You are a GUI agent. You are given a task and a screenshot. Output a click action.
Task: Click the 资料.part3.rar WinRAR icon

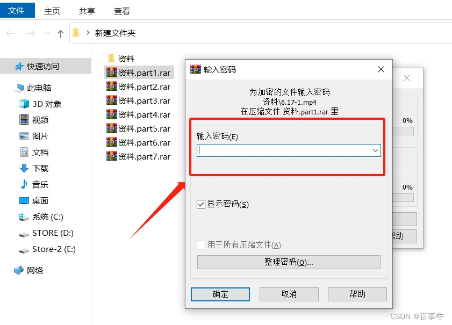pos(112,100)
